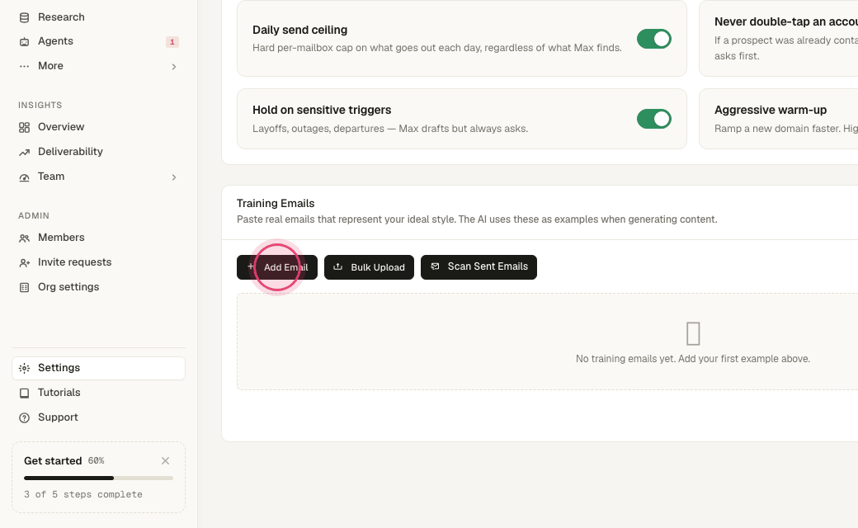Click the Members people icon
The image size is (858, 528).
24,238
